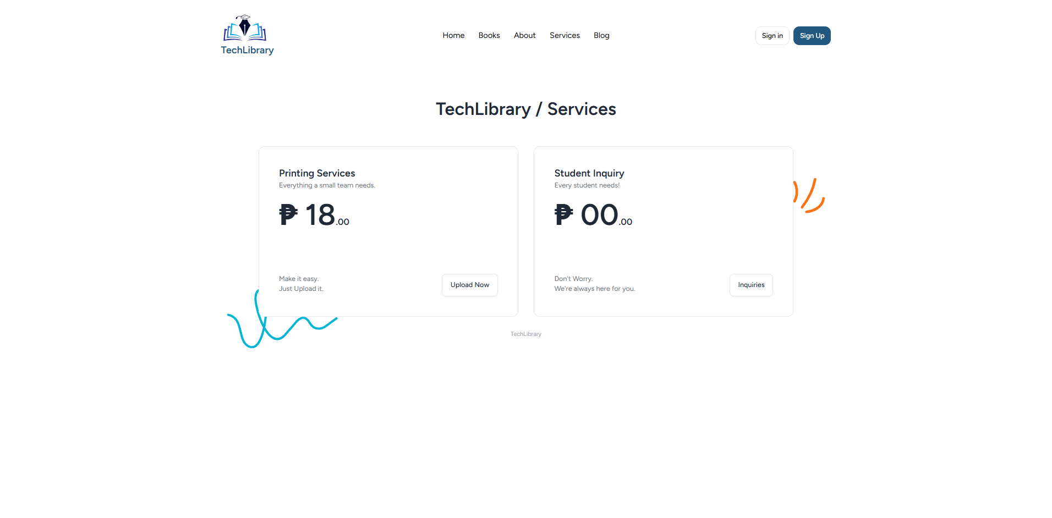Go to the Books page
The image size is (1052, 518).
point(489,35)
